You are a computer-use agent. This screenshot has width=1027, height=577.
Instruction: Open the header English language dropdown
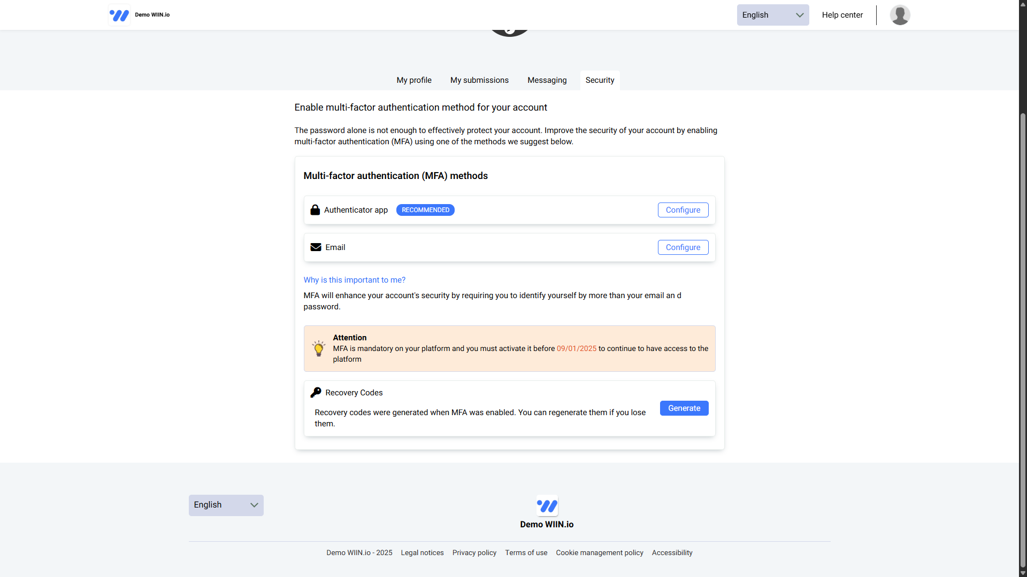click(772, 15)
